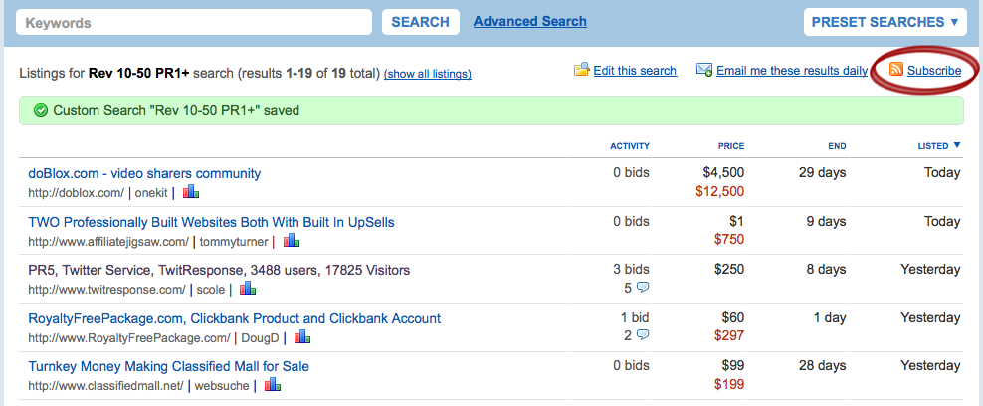This screenshot has height=406, width=983.
Task: Click the orange RSS feed icon
Action: [896, 70]
